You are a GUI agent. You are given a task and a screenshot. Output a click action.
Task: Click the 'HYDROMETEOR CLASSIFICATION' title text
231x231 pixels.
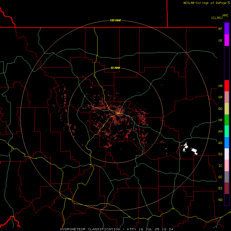coord(90,229)
